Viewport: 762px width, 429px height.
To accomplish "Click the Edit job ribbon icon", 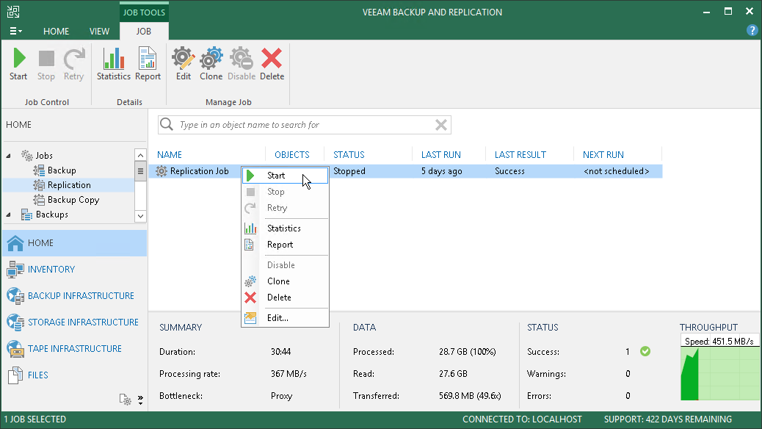I will click(x=184, y=64).
